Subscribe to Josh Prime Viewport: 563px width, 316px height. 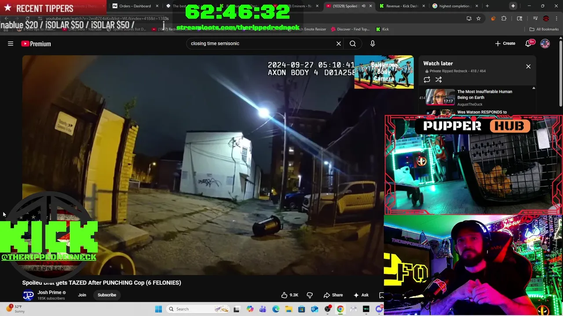107,295
